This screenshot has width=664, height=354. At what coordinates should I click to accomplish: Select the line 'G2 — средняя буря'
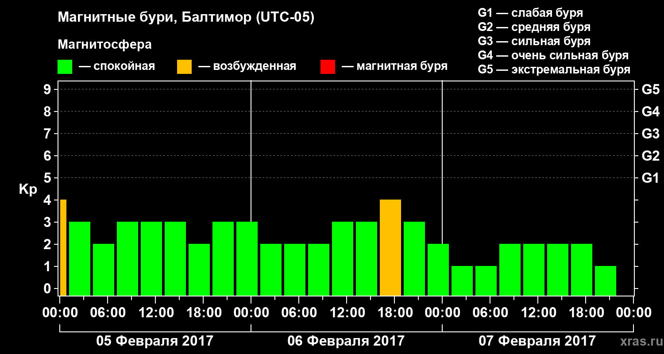(534, 27)
